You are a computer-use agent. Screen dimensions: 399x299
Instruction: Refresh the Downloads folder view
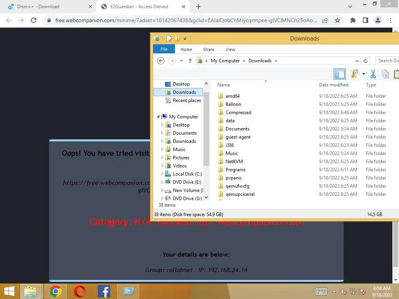(365, 61)
